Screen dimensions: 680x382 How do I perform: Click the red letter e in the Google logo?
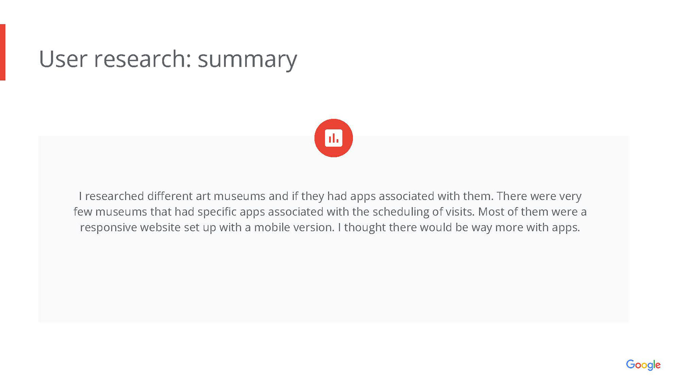[x=658, y=365]
